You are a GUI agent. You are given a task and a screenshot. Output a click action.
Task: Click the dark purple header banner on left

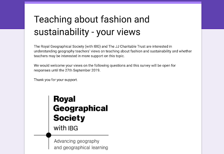[12, 14]
